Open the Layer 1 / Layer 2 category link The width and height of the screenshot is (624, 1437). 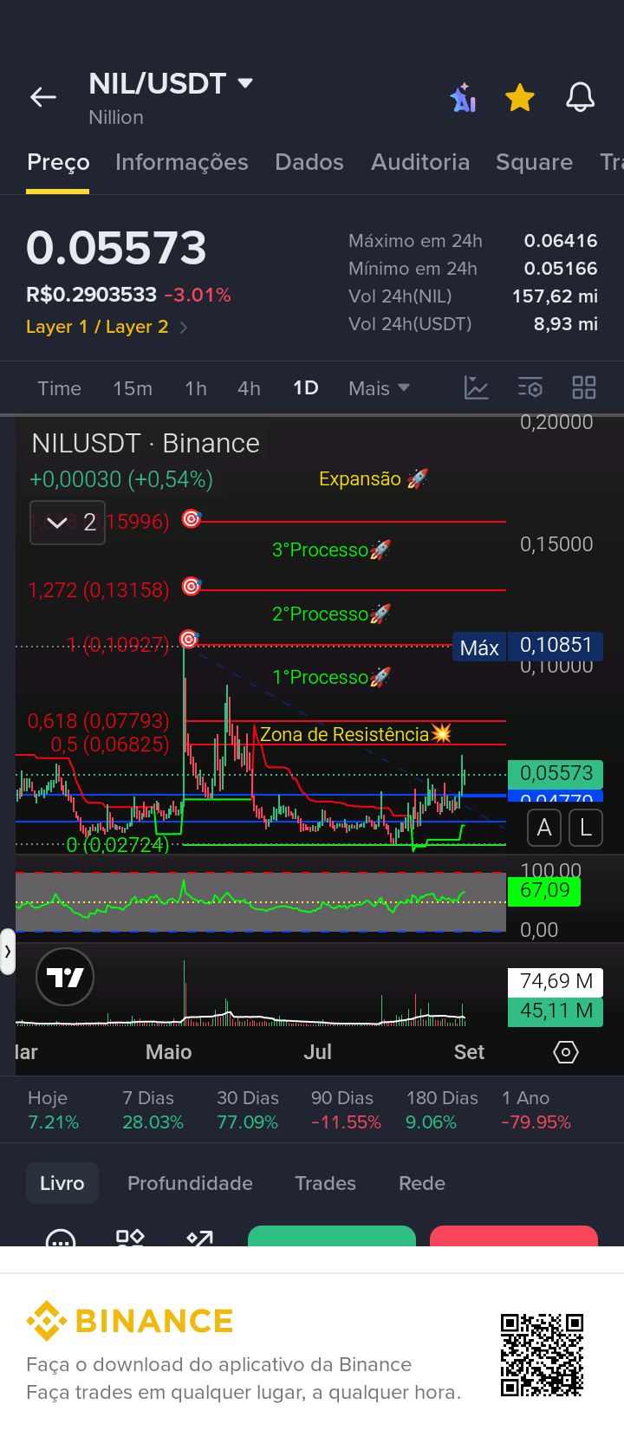click(x=107, y=327)
